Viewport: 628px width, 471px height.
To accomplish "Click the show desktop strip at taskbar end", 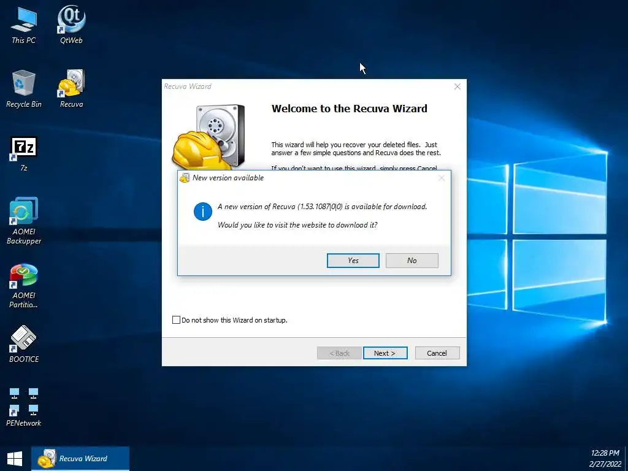I will tap(626, 459).
